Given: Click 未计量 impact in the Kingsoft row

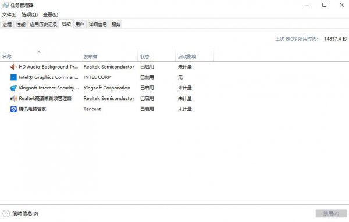Looking at the screenshot, I should [x=185, y=88].
